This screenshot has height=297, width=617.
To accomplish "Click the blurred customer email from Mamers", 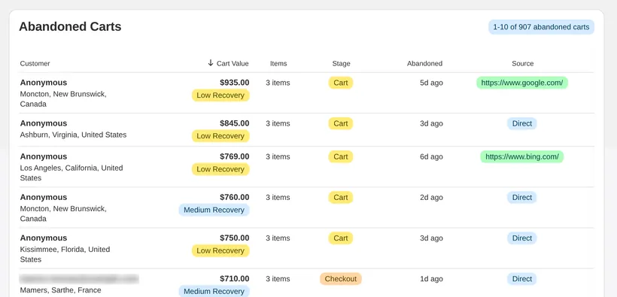I will [79, 279].
